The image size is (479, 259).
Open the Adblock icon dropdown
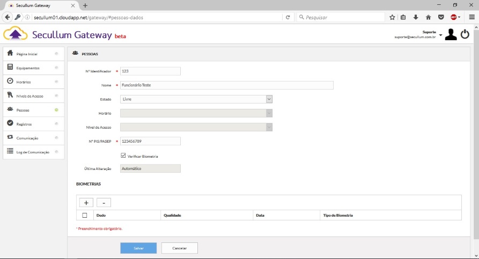[455, 17]
